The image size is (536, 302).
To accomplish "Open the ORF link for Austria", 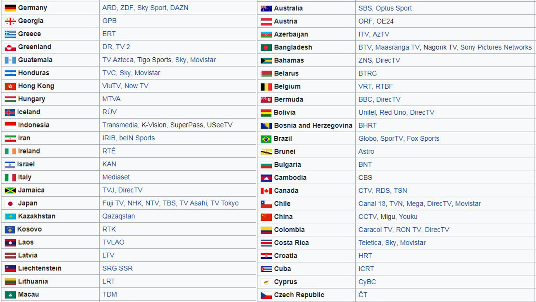I will (x=365, y=21).
